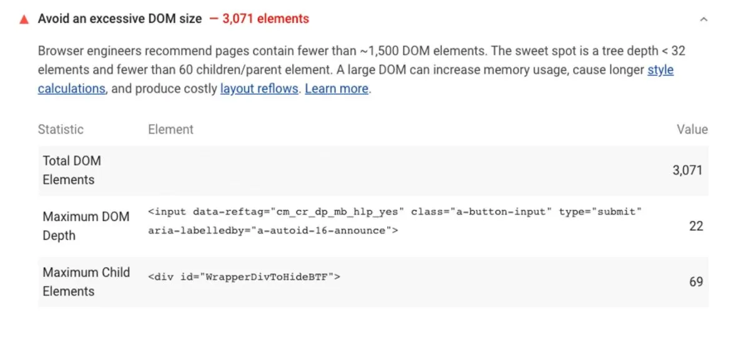The image size is (746, 340).
Task: Select the Maximum DOM Depth row label
Action: click(x=86, y=226)
